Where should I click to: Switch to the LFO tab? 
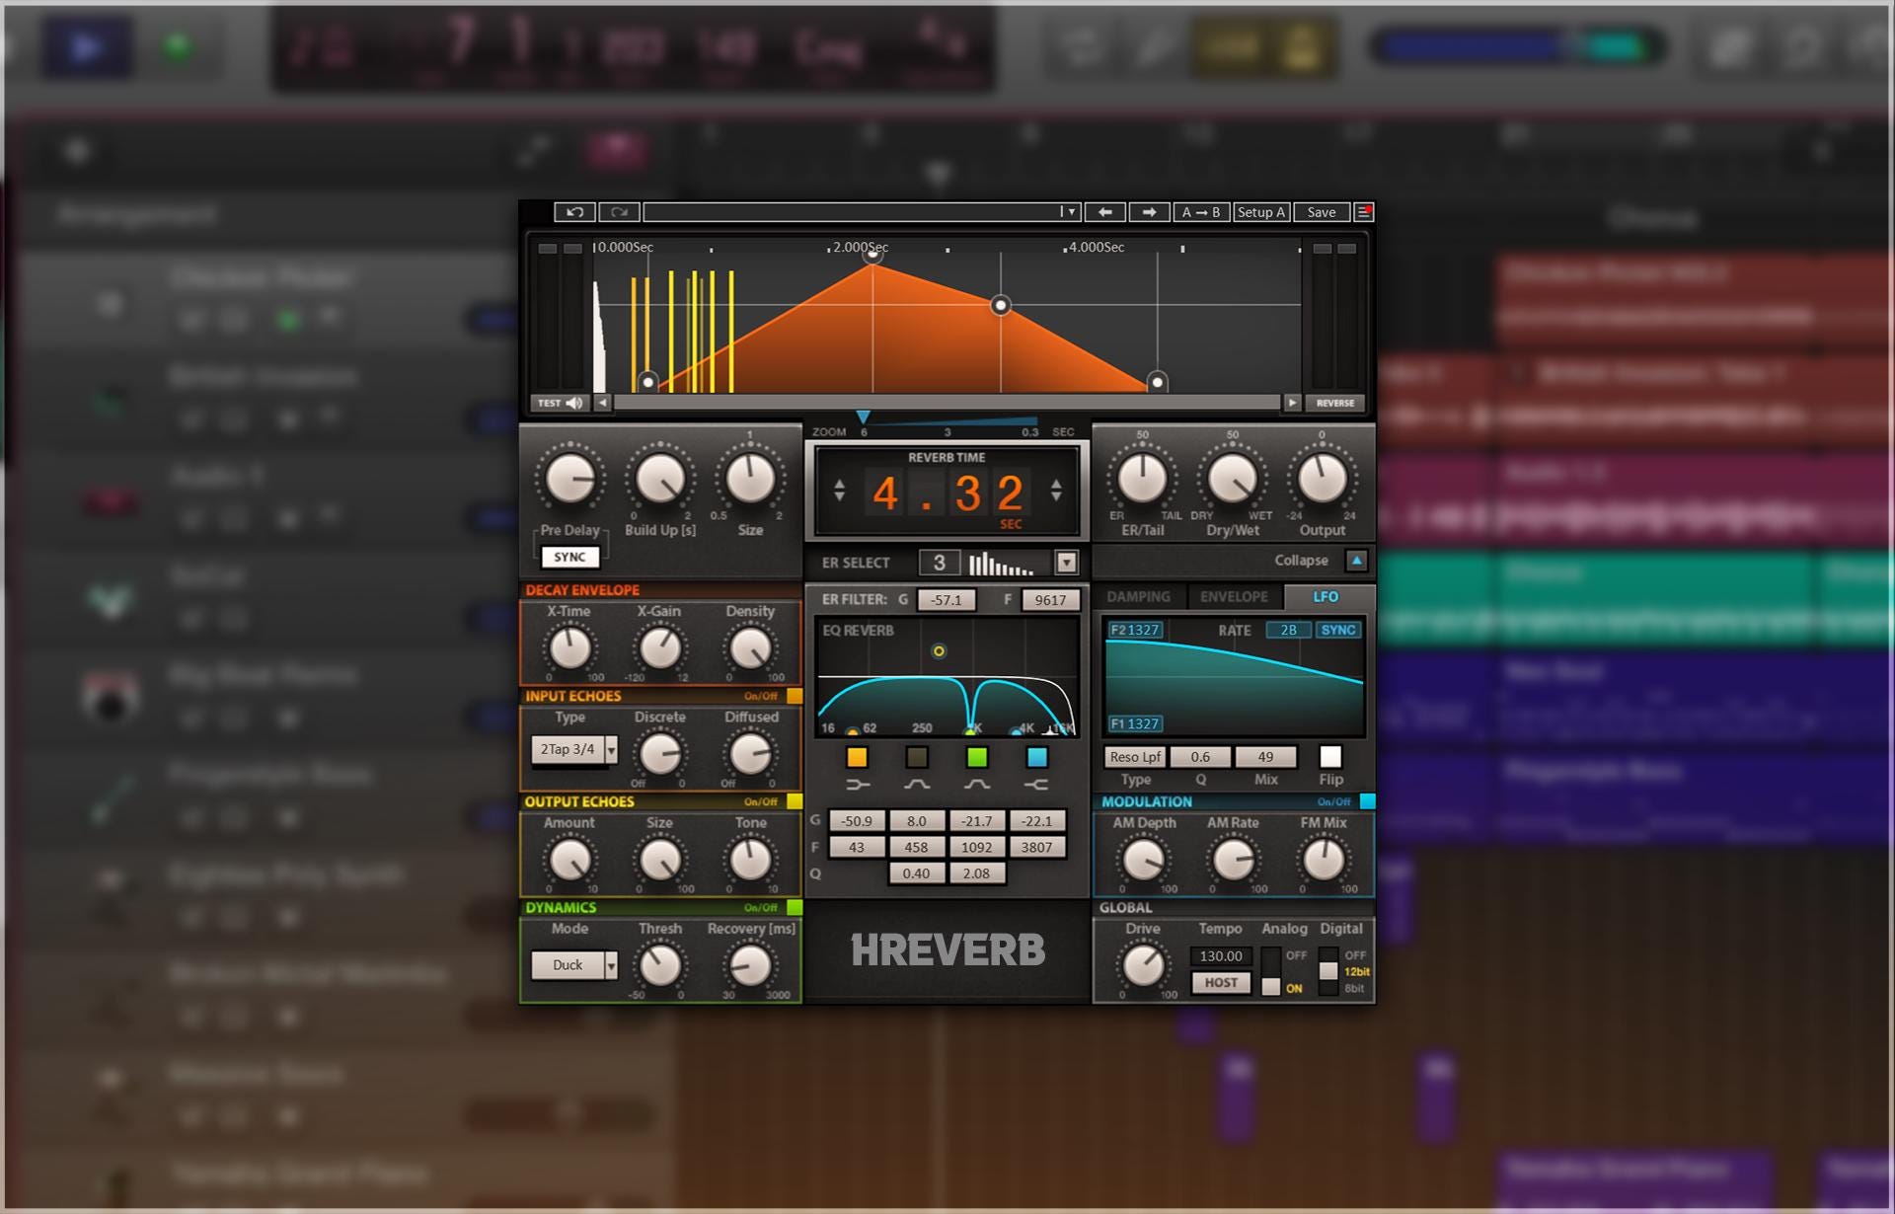coord(1326,597)
